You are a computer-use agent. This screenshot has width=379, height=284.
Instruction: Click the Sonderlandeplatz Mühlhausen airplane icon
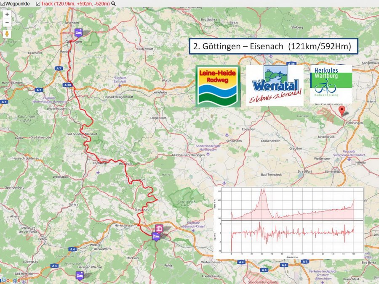coord(208,154)
